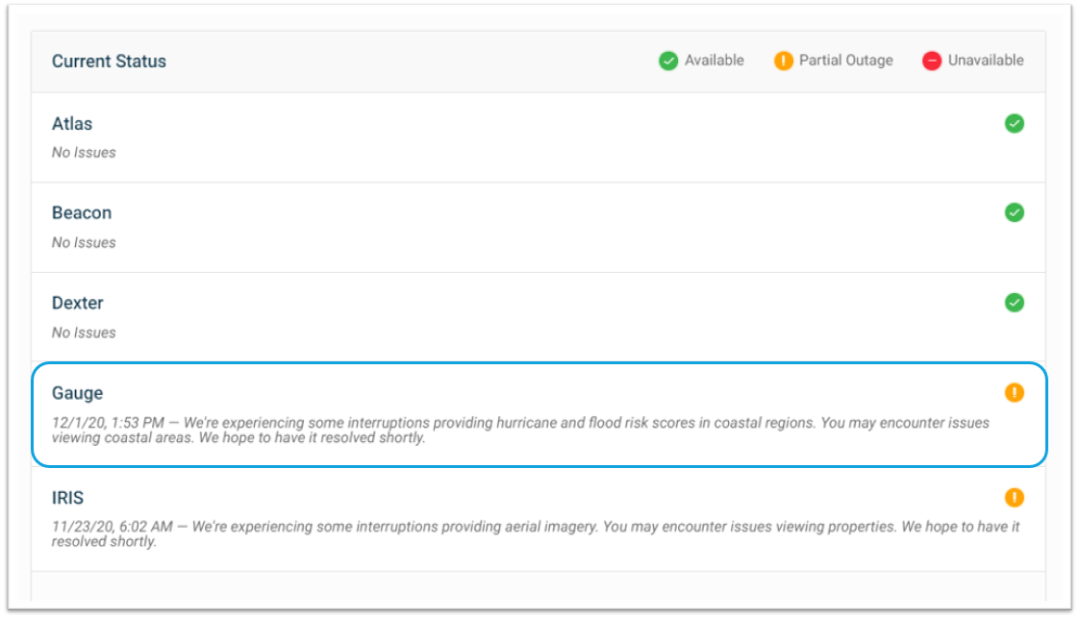Select the IRIS service name
This screenshot has width=1080, height=617.
pos(67,498)
